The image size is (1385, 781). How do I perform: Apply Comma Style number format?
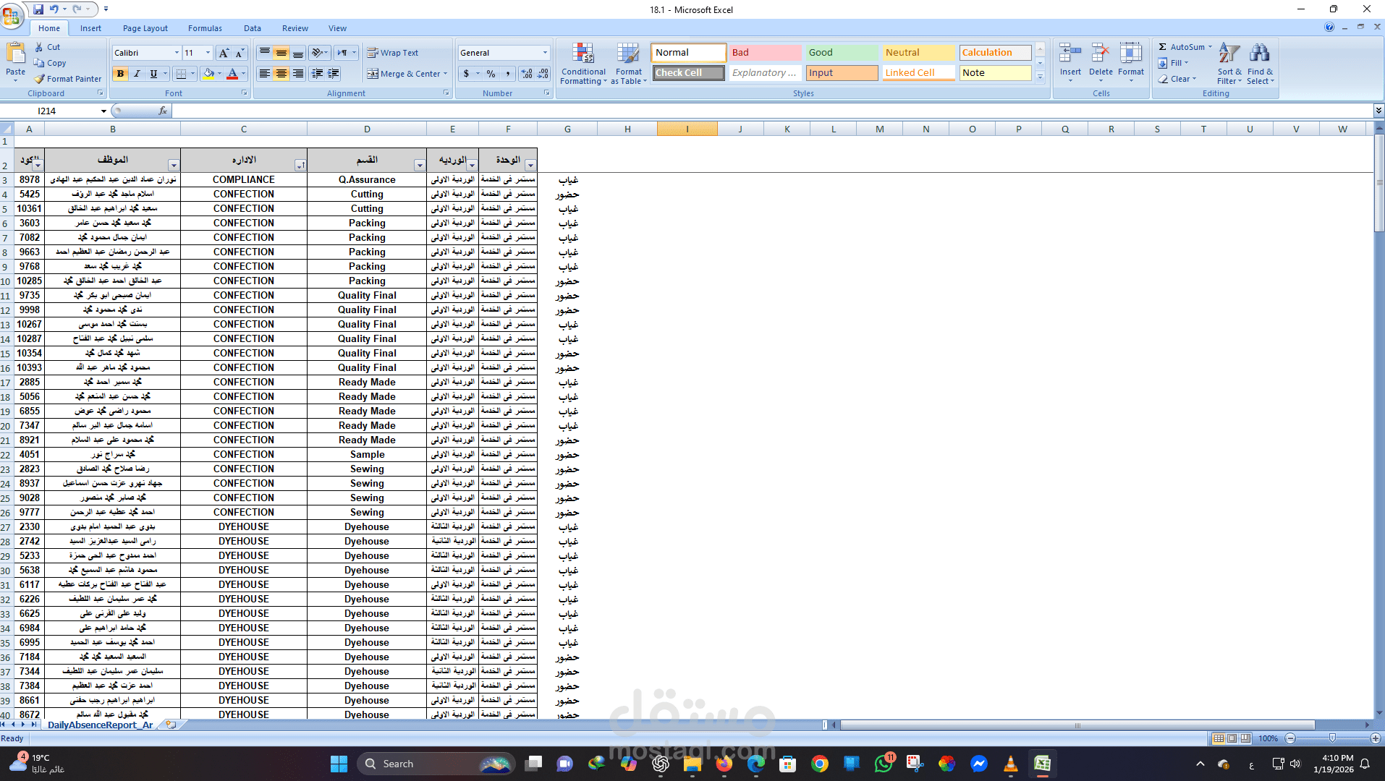click(508, 74)
